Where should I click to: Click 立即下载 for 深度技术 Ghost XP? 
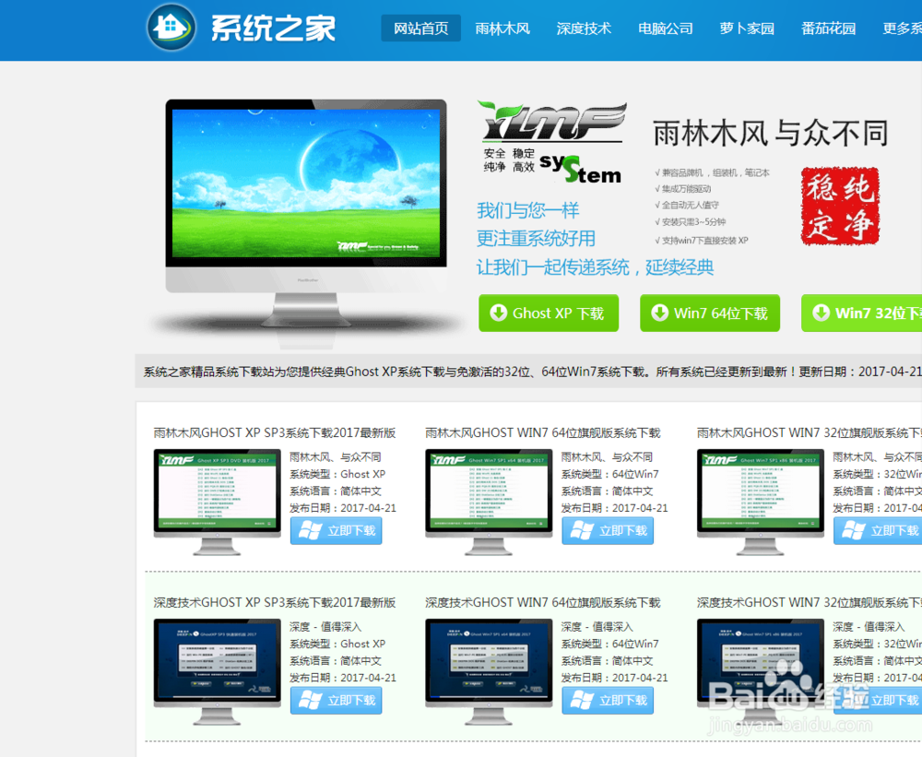(x=337, y=700)
